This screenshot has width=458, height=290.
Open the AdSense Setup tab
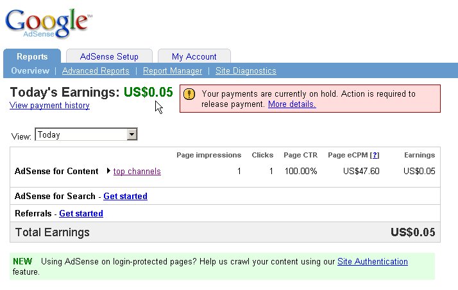[109, 56]
